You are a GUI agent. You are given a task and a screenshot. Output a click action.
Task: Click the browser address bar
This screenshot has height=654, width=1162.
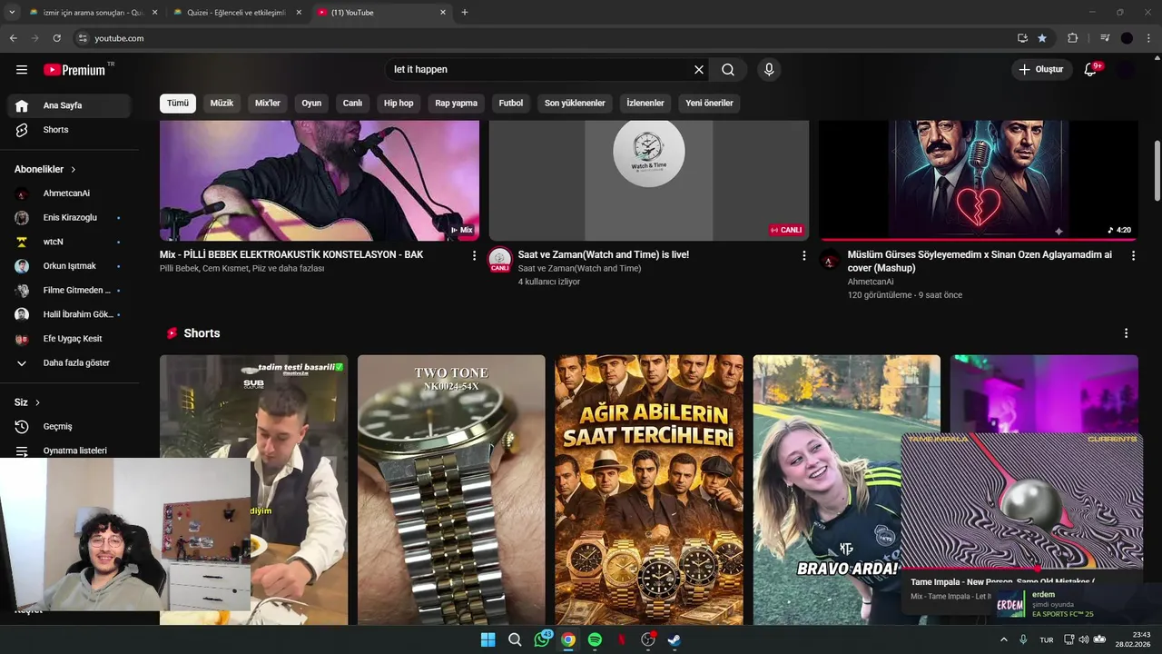tap(545, 38)
